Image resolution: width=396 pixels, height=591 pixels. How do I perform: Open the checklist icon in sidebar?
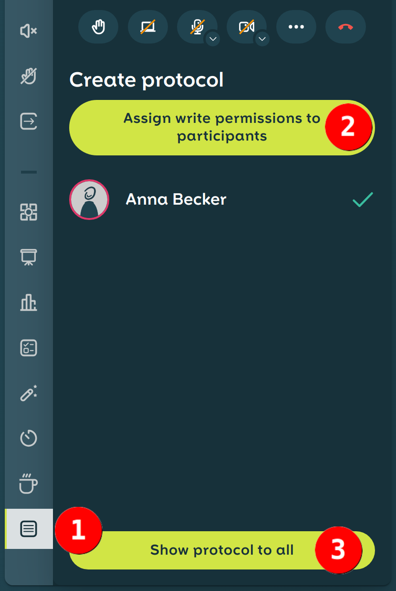[29, 348]
